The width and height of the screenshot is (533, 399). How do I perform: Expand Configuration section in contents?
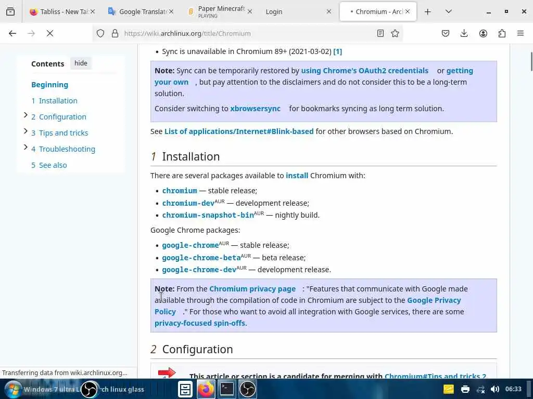pyautogui.click(x=26, y=115)
